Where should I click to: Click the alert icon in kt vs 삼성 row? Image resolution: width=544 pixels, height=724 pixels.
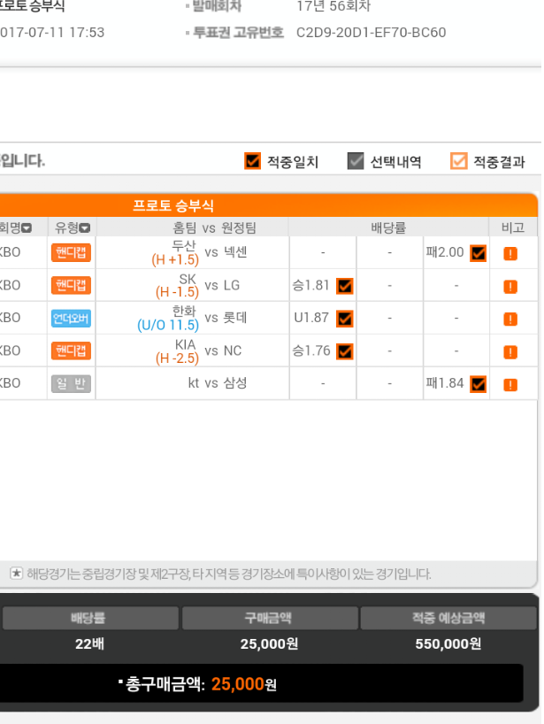tap(510, 385)
